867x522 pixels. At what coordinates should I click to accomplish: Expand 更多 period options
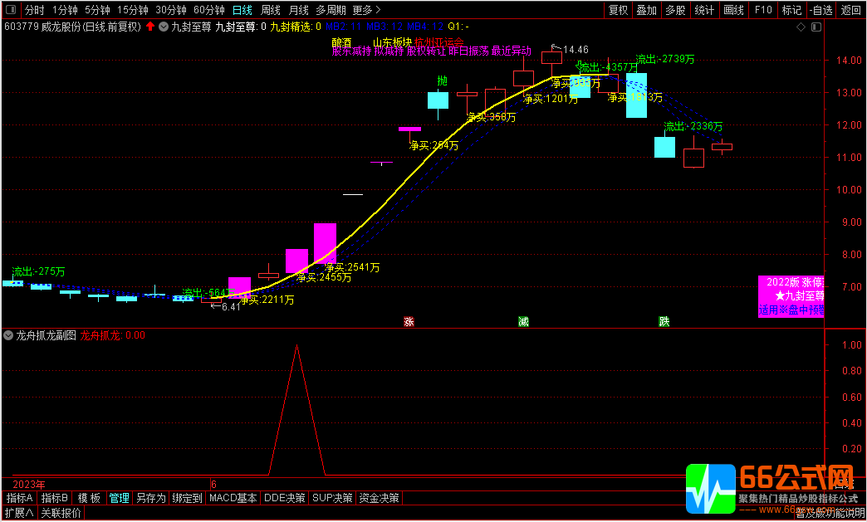coord(366,10)
